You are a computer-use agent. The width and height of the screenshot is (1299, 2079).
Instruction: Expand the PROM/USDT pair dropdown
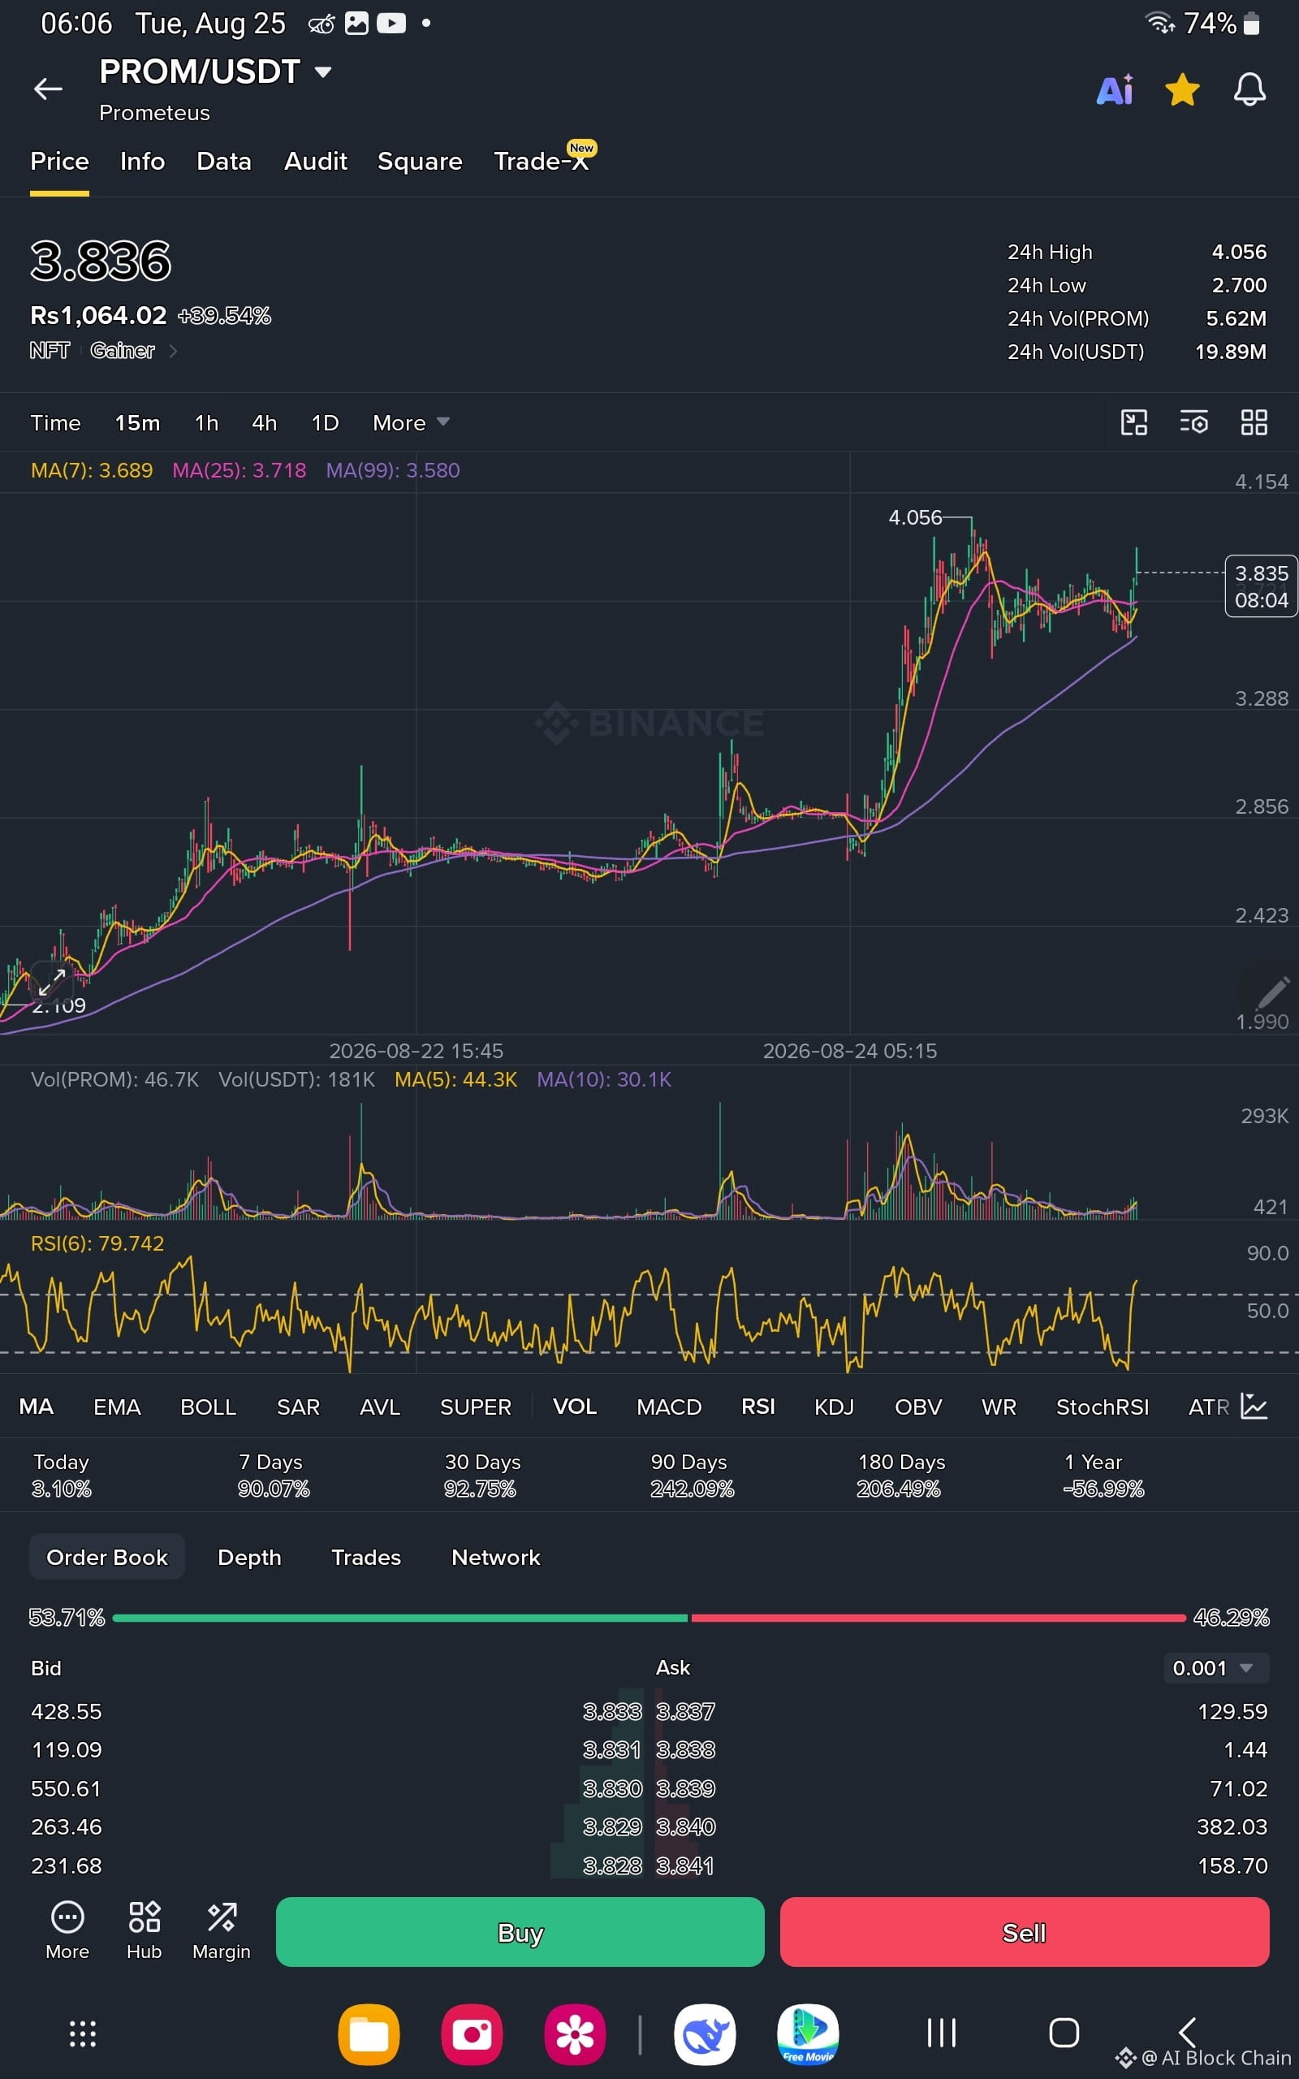pyautogui.click(x=323, y=72)
